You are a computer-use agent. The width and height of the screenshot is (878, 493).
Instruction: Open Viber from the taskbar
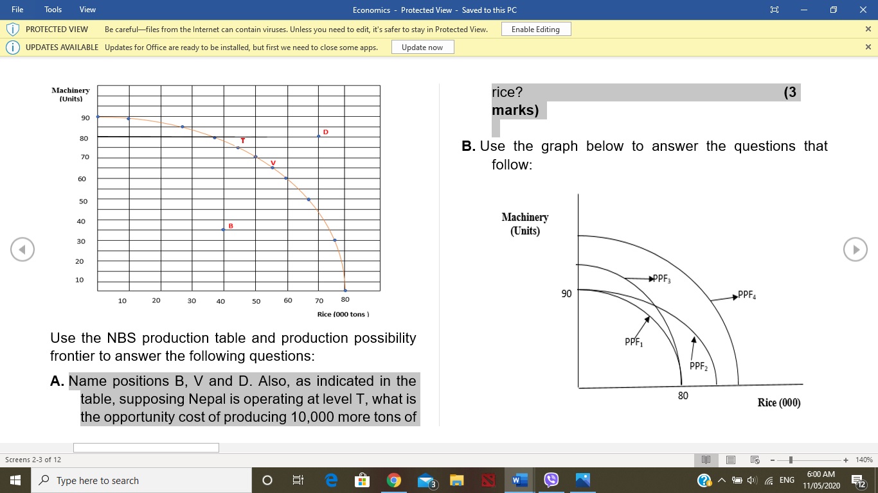pos(551,480)
